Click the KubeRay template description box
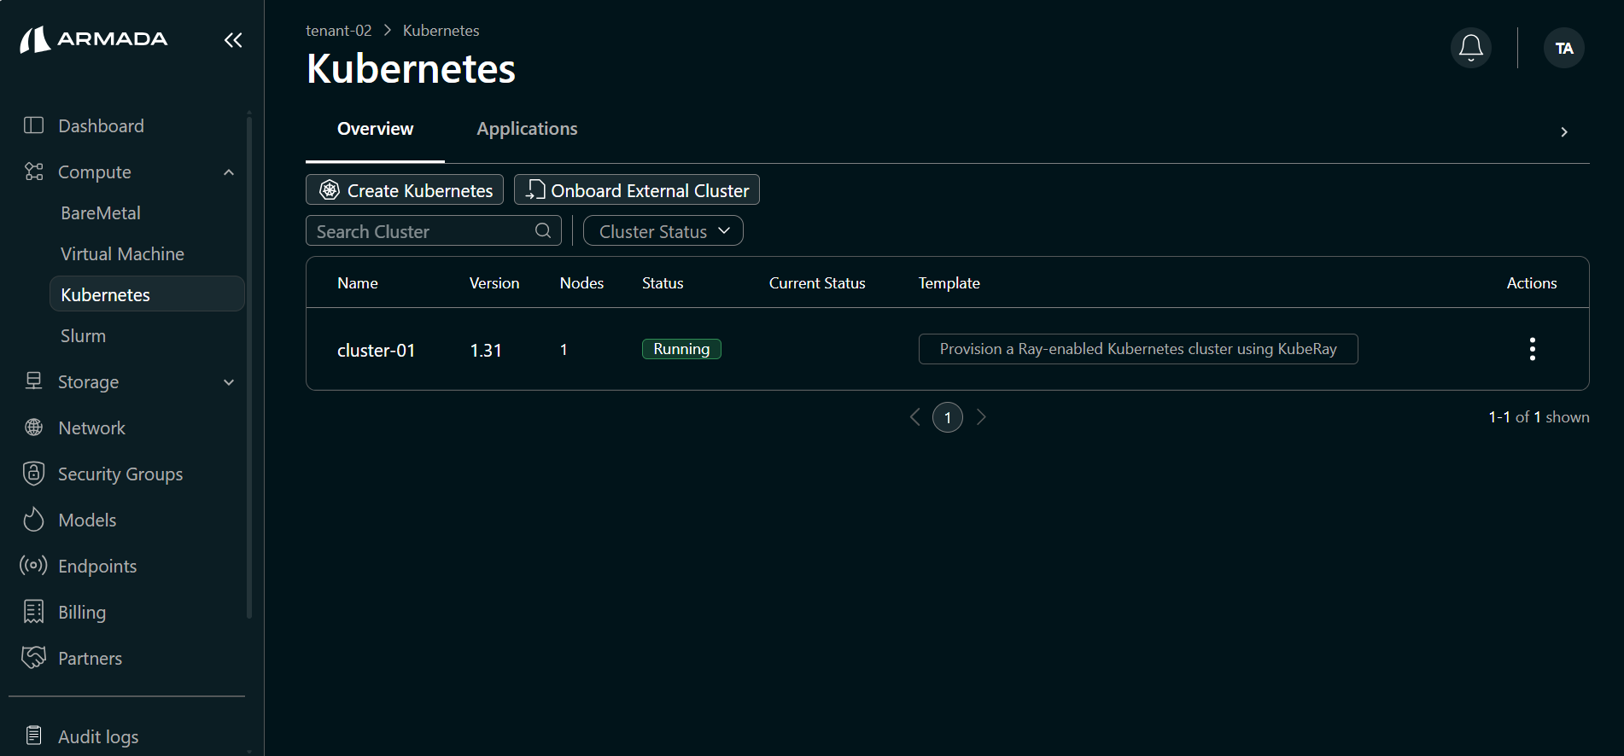The image size is (1624, 756). 1138,349
